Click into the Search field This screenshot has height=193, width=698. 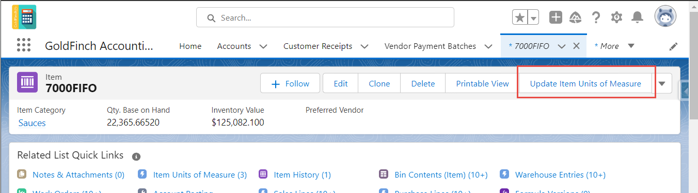[x=325, y=17]
